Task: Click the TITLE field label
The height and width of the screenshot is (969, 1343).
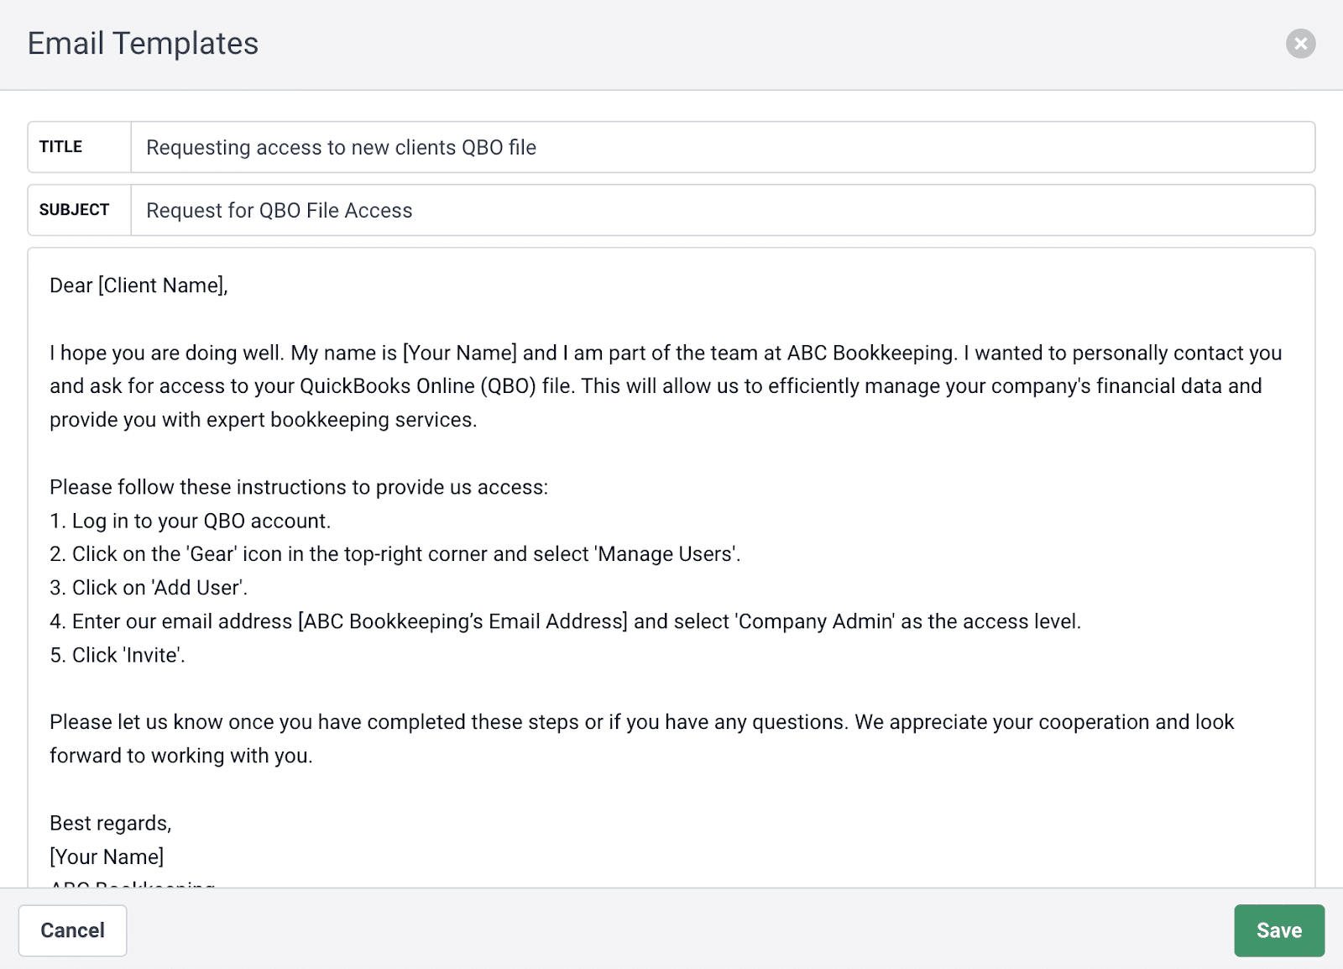Action: (x=60, y=147)
